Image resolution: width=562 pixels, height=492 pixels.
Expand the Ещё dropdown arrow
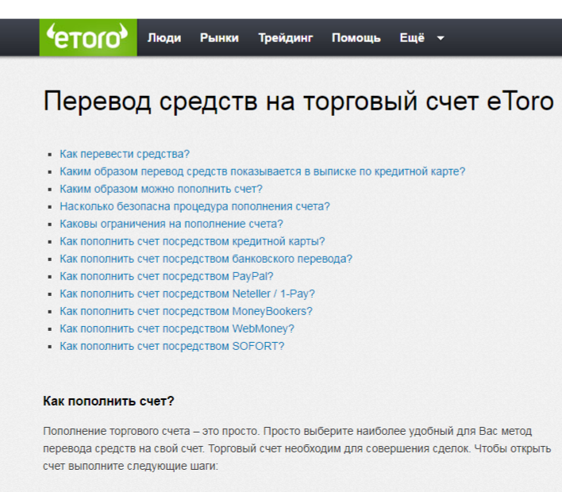click(441, 38)
